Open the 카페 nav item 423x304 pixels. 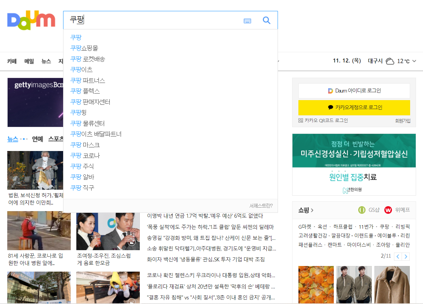pos(12,61)
